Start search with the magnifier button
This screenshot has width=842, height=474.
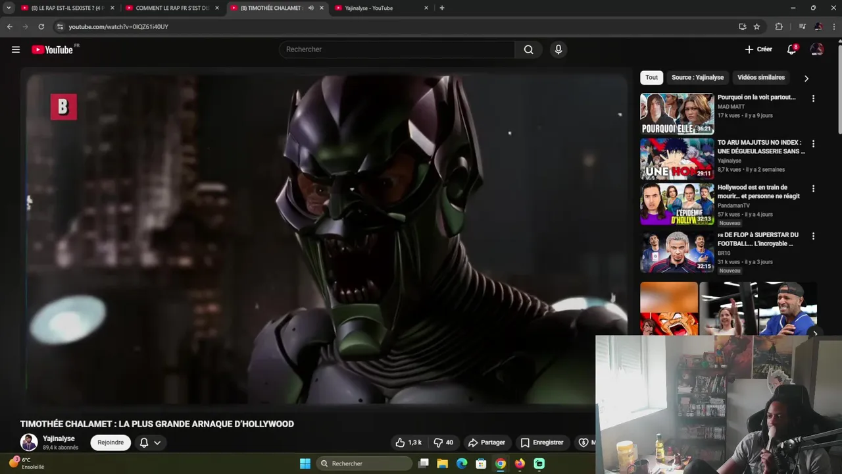point(528,49)
